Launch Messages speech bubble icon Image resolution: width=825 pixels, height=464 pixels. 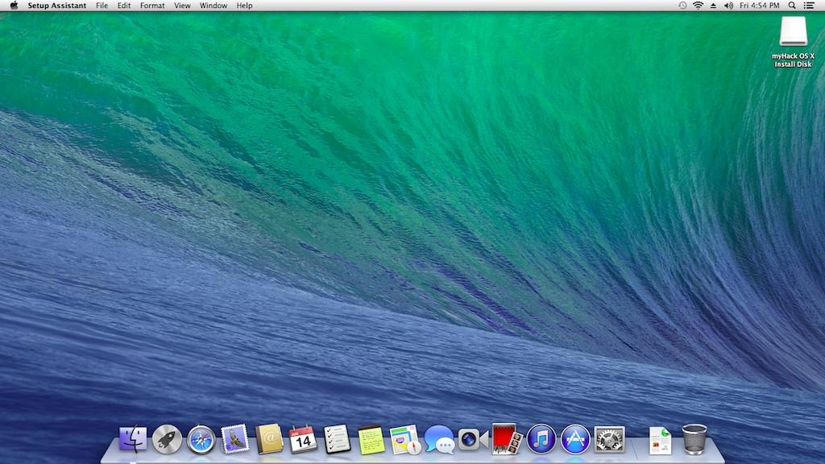click(x=439, y=439)
